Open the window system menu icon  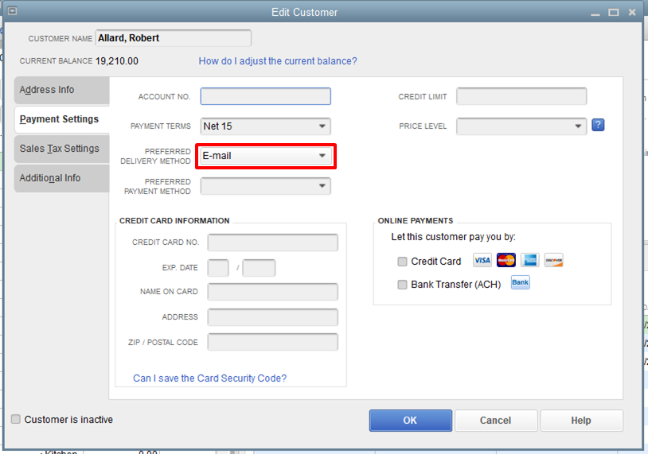coord(13,11)
